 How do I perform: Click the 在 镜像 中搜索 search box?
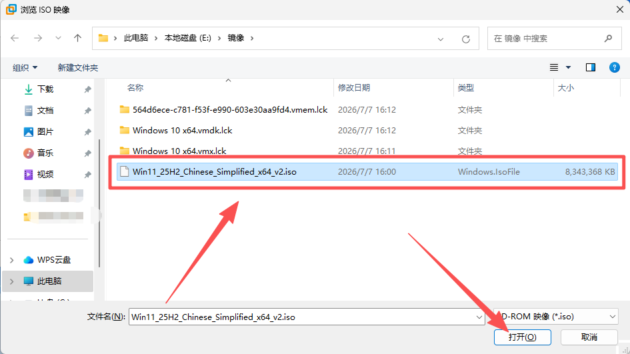coord(554,39)
